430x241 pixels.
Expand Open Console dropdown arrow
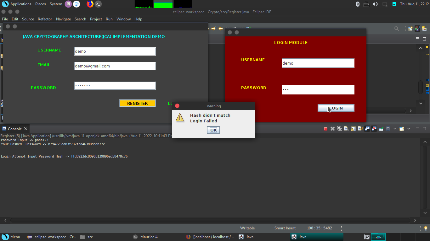[x=409, y=129]
